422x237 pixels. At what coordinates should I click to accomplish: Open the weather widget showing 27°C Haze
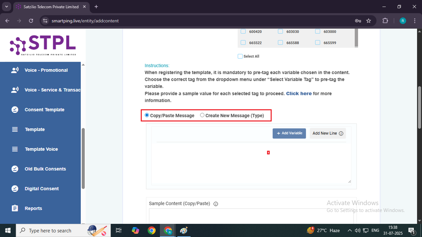pos(323,230)
